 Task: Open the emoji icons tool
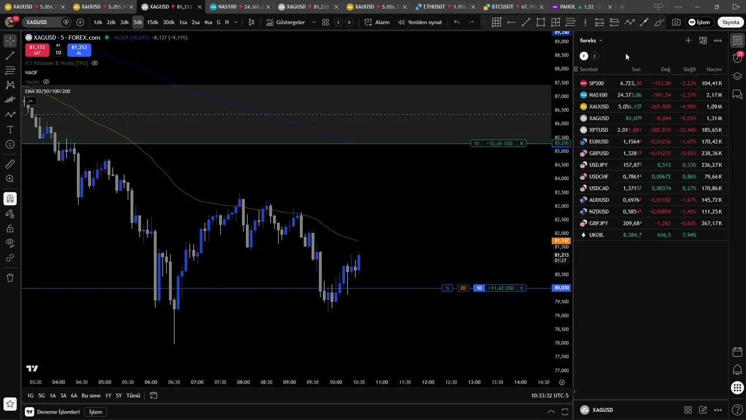(x=10, y=144)
